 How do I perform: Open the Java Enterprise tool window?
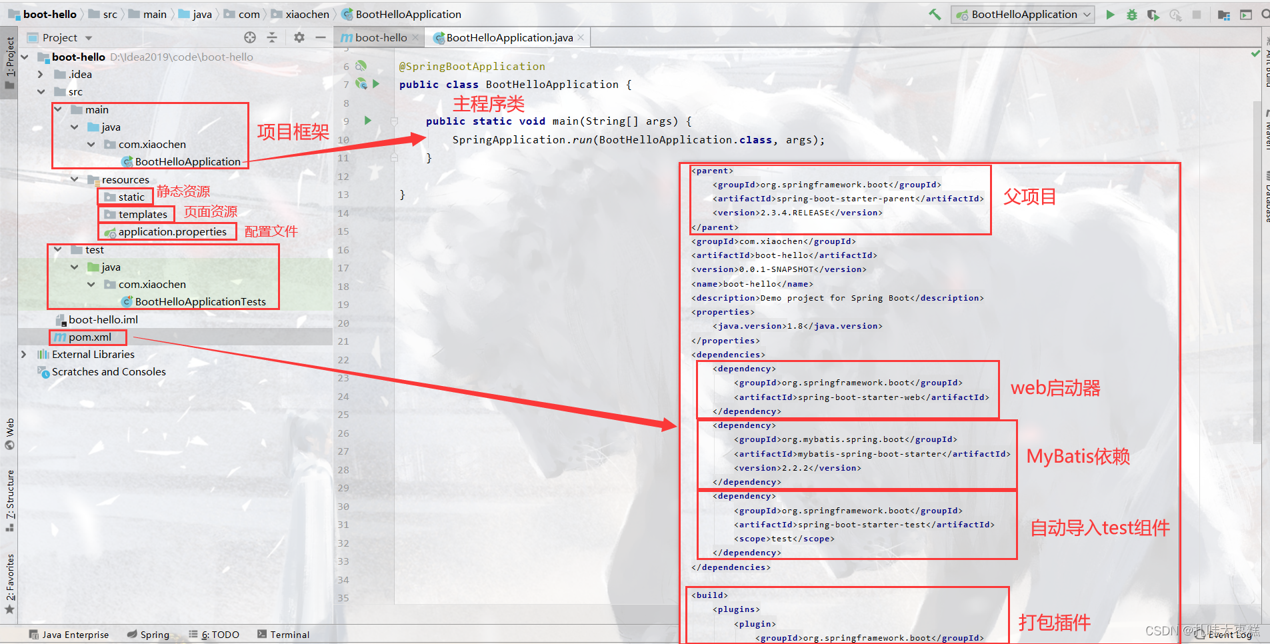pos(69,635)
